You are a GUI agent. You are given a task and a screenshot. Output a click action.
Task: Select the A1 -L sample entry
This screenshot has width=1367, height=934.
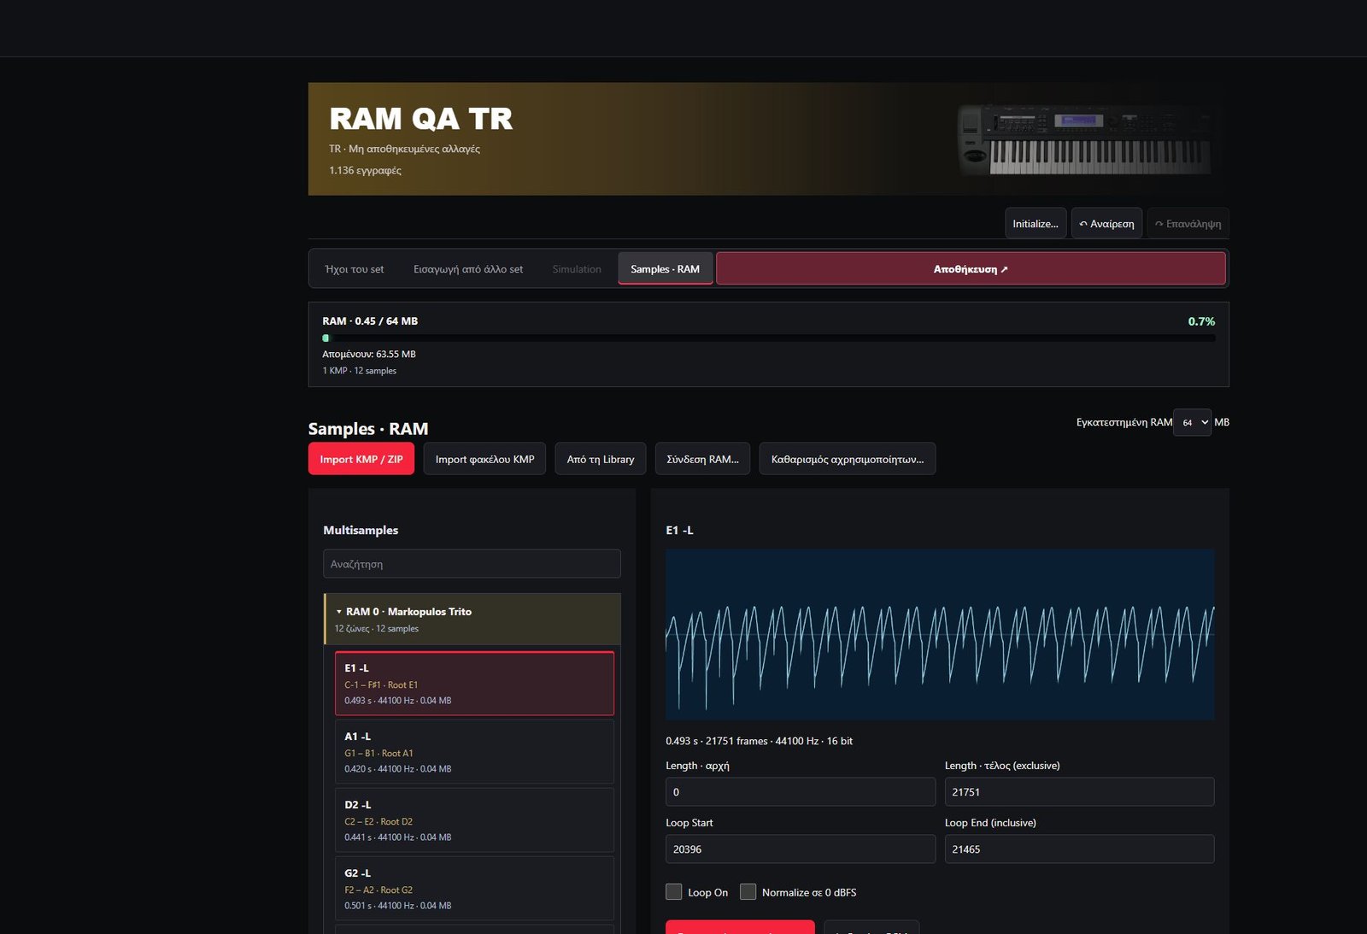(474, 752)
